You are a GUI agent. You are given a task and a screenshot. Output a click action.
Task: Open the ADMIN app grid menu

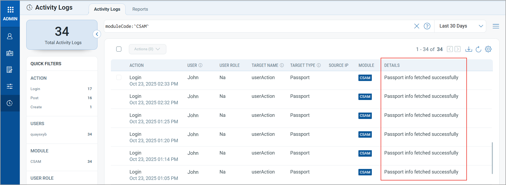click(x=10, y=10)
